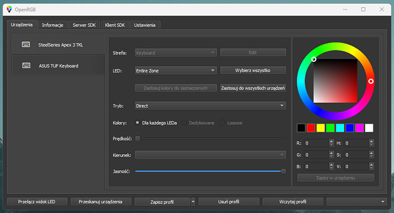The width and height of the screenshot is (394, 213).
Task: Pick the black color swatch
Action: click(301, 128)
